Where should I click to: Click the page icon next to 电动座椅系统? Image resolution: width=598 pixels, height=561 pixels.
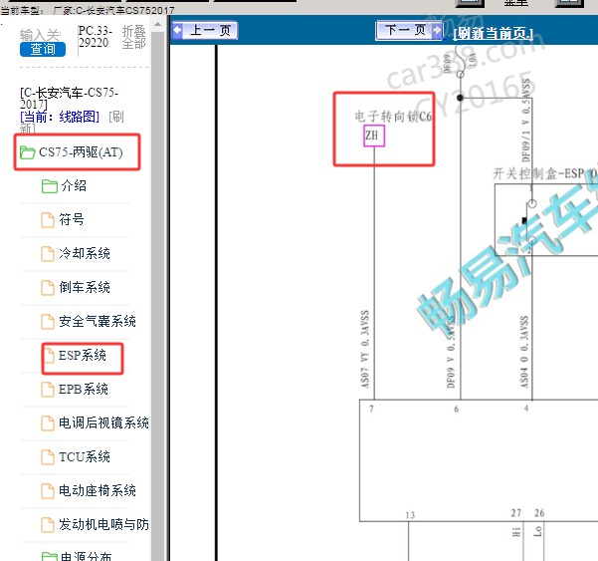click(x=48, y=491)
